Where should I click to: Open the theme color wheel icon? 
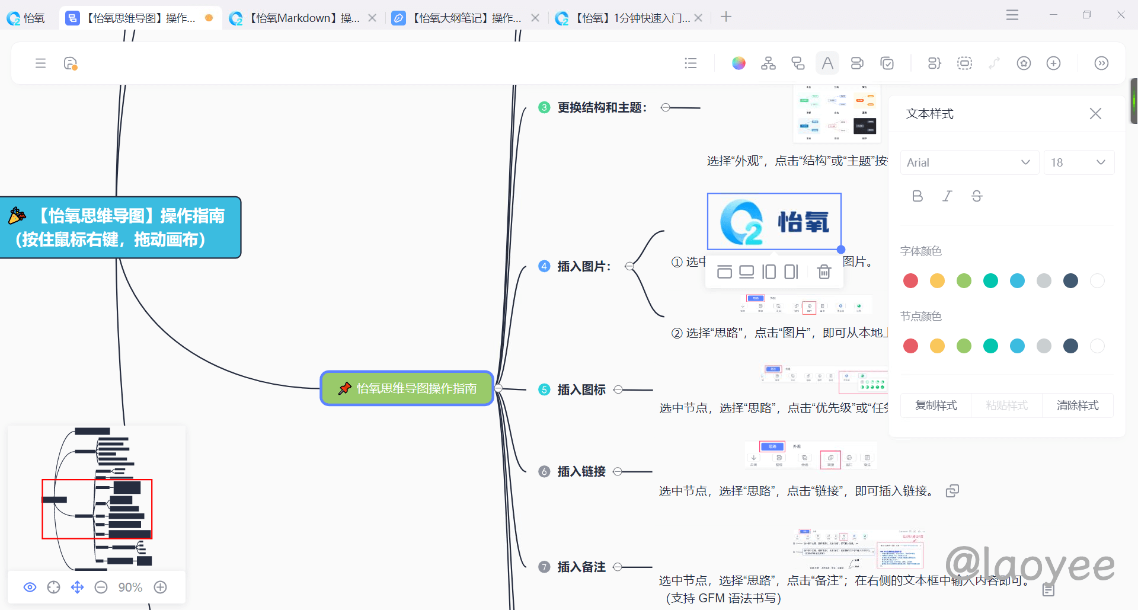click(739, 63)
